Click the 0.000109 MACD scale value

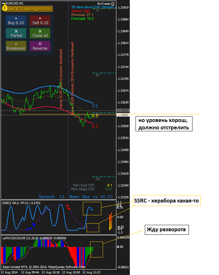pyautogui.click(x=123, y=238)
